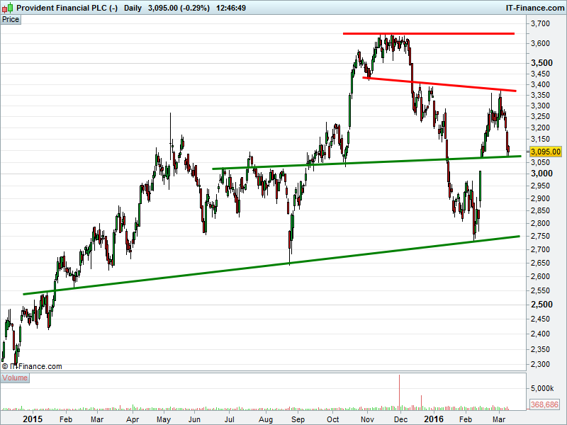Click the 12:46:49 time display
The height and width of the screenshot is (425, 567).
231,8
